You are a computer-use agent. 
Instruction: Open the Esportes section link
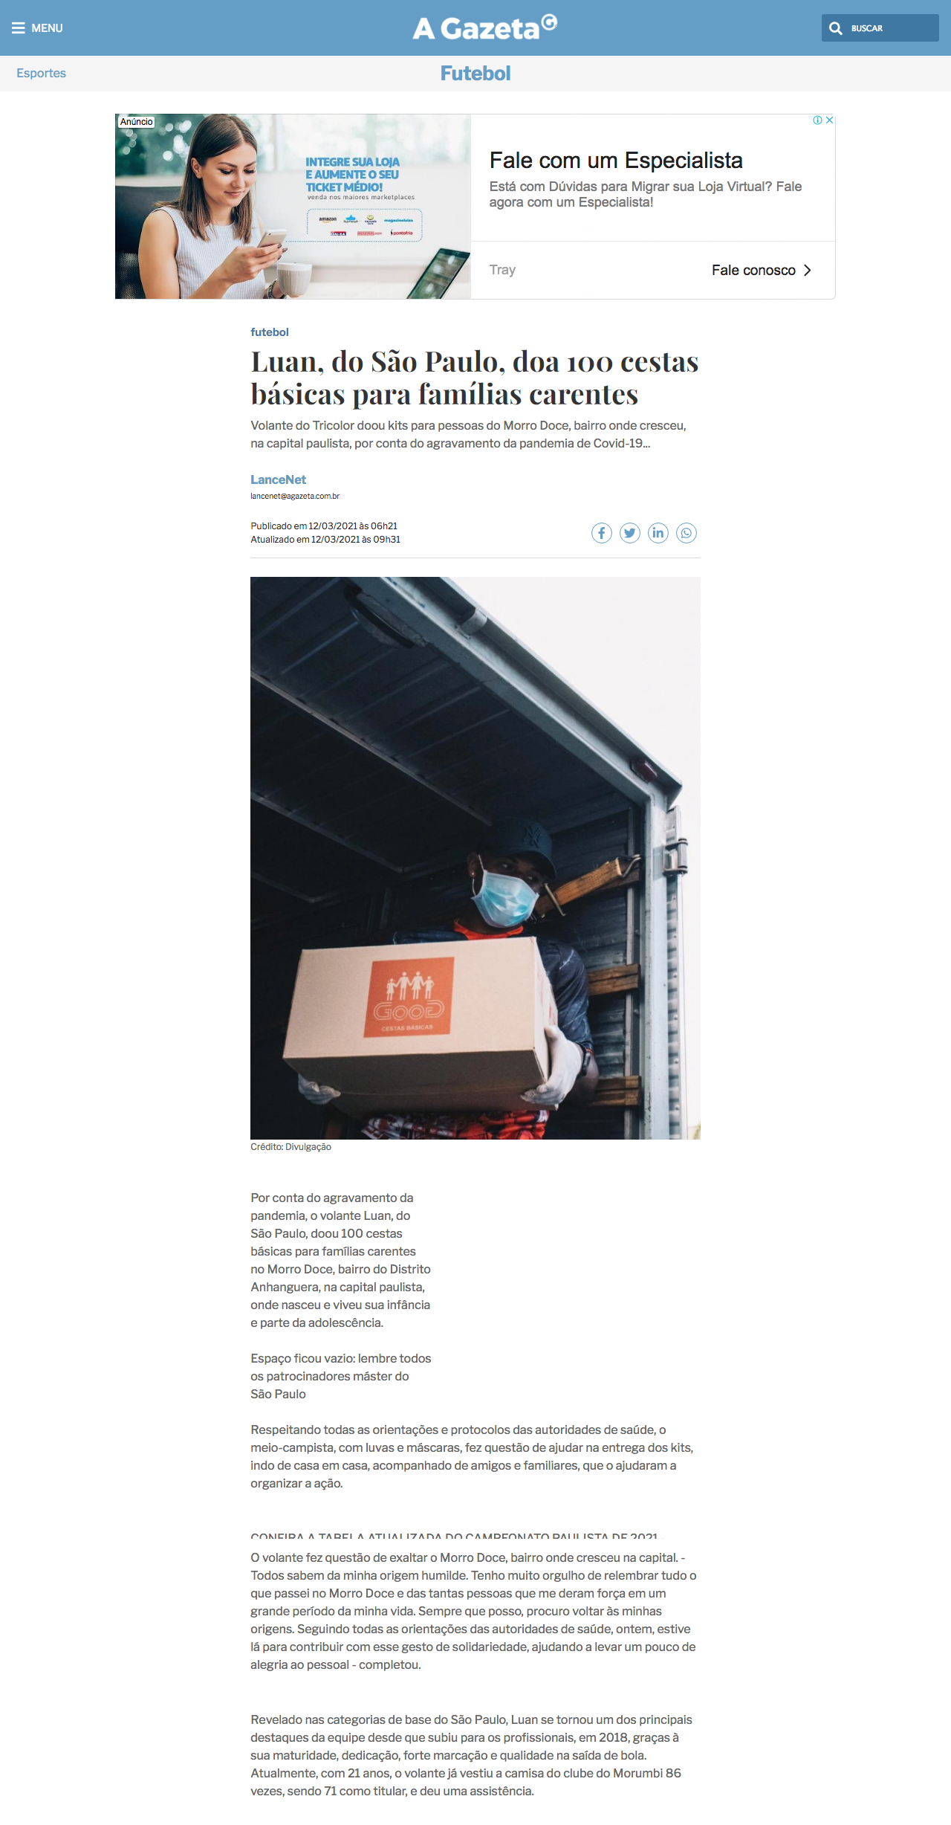(x=42, y=73)
